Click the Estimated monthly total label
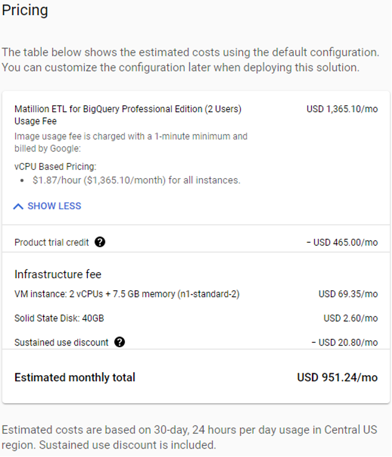The image size is (392, 457). pos(75,378)
